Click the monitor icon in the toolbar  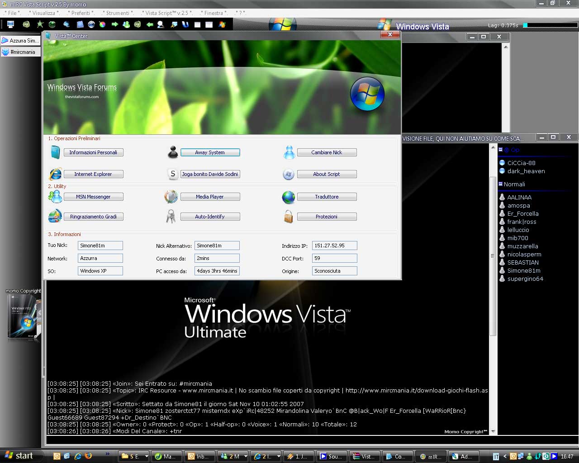tap(10, 24)
